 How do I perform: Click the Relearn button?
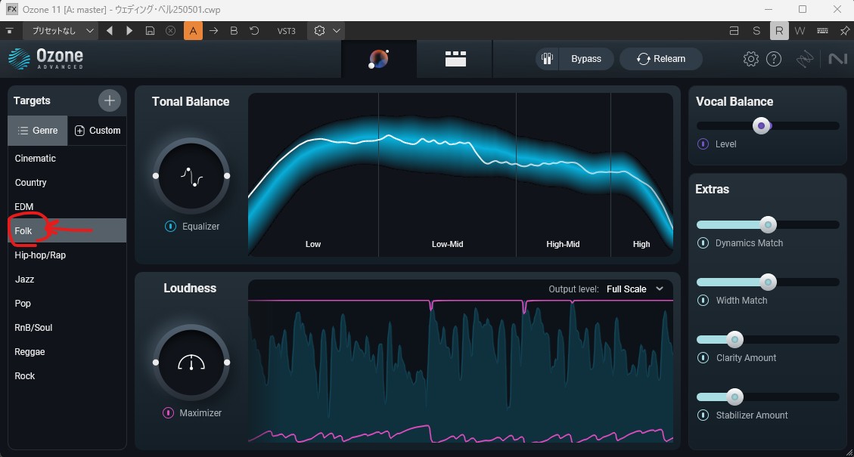661,59
